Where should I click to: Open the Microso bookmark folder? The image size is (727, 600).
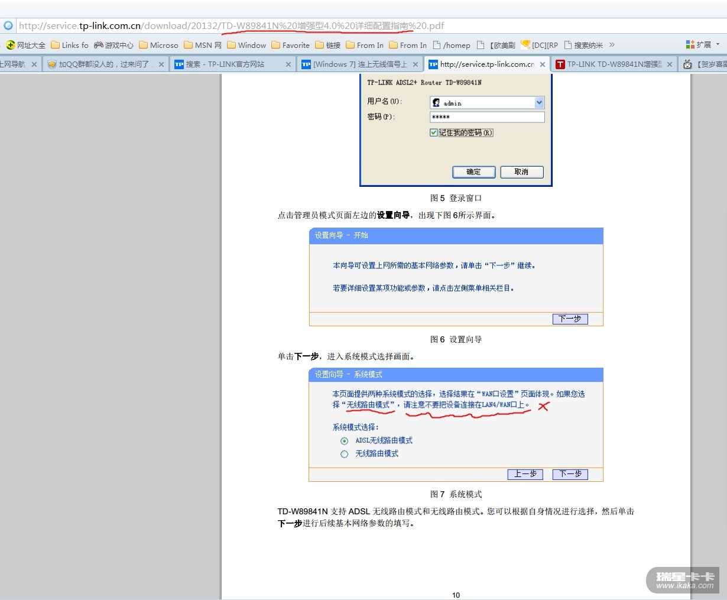coord(158,45)
